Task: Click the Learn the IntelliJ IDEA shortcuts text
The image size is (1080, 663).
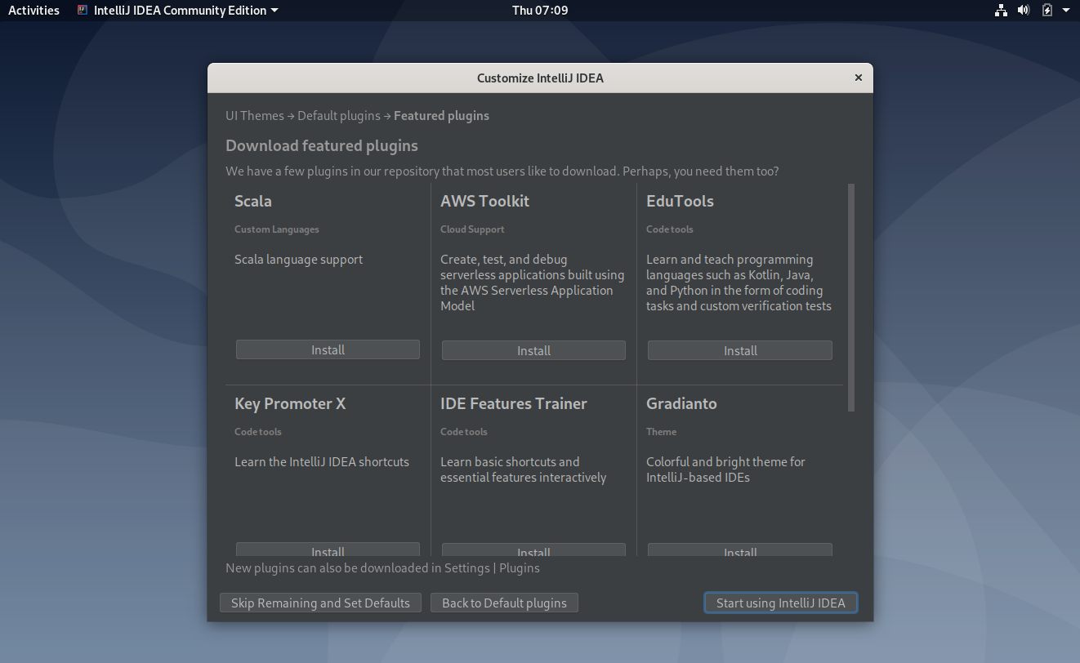Action: [322, 462]
